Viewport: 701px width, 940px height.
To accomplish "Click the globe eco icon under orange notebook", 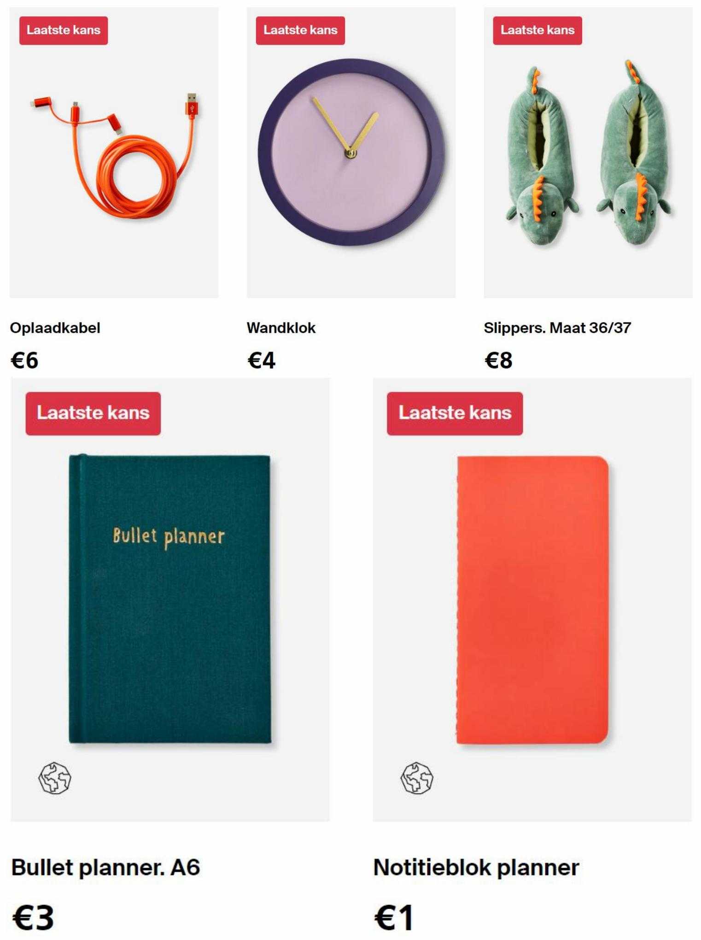I will click(417, 777).
